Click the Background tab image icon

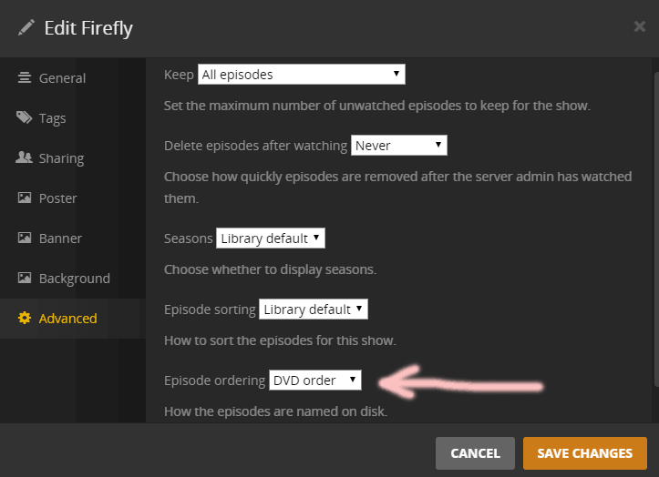[x=25, y=279]
